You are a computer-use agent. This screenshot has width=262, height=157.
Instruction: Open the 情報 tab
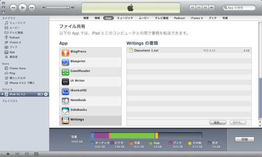click(97, 18)
